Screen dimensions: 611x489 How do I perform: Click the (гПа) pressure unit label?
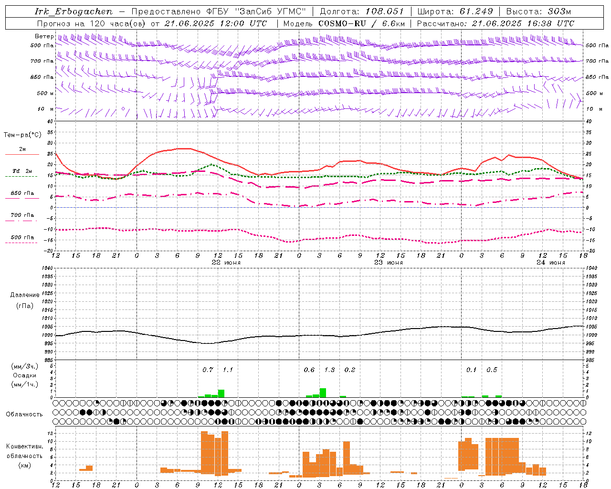coord(25,306)
